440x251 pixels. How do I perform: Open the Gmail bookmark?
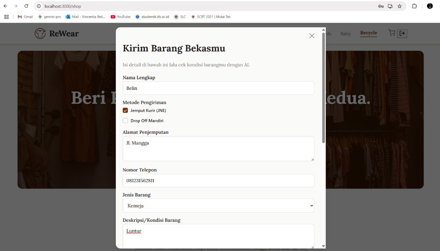point(25,17)
